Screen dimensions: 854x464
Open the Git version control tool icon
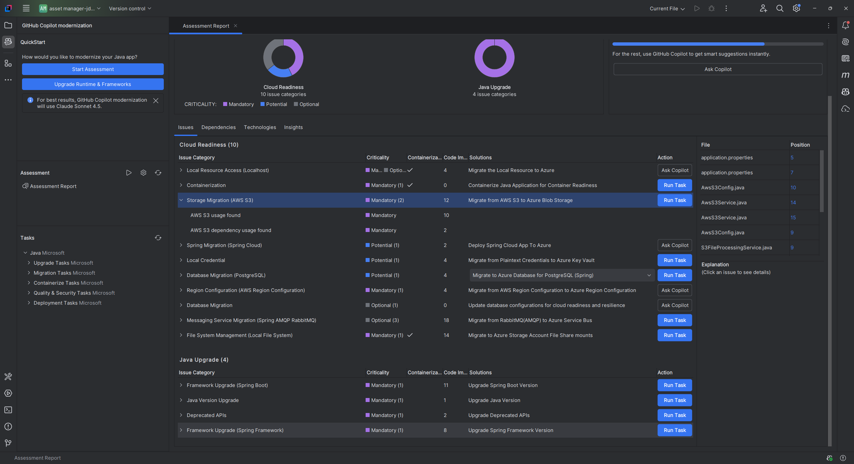[x=8, y=443]
